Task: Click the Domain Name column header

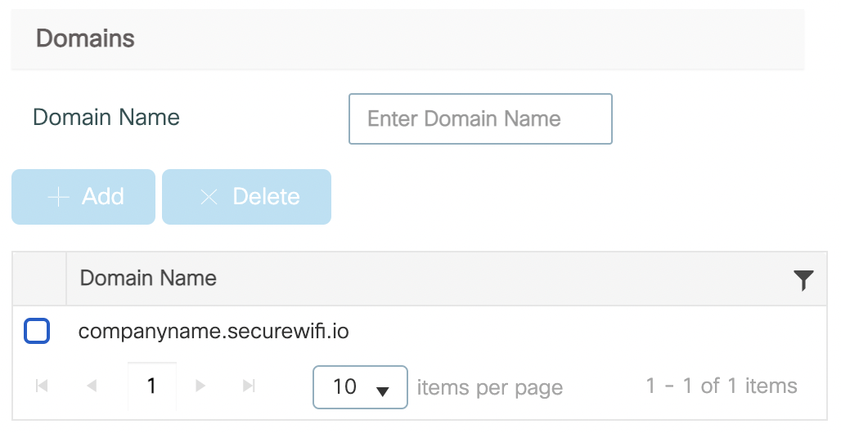Action: point(148,278)
